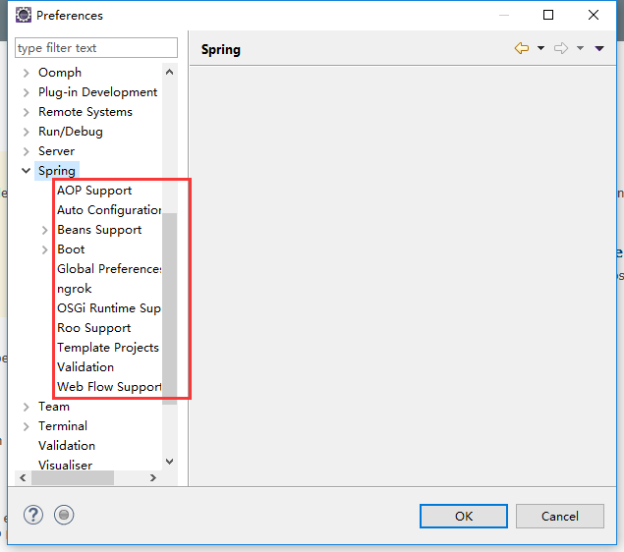Open Web Flow Support preferences
Viewport: 624px width, 552px height.
(109, 387)
